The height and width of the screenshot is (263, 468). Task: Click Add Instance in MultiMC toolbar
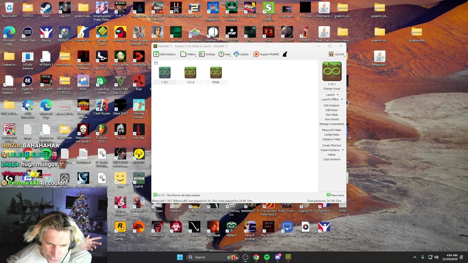(x=165, y=54)
